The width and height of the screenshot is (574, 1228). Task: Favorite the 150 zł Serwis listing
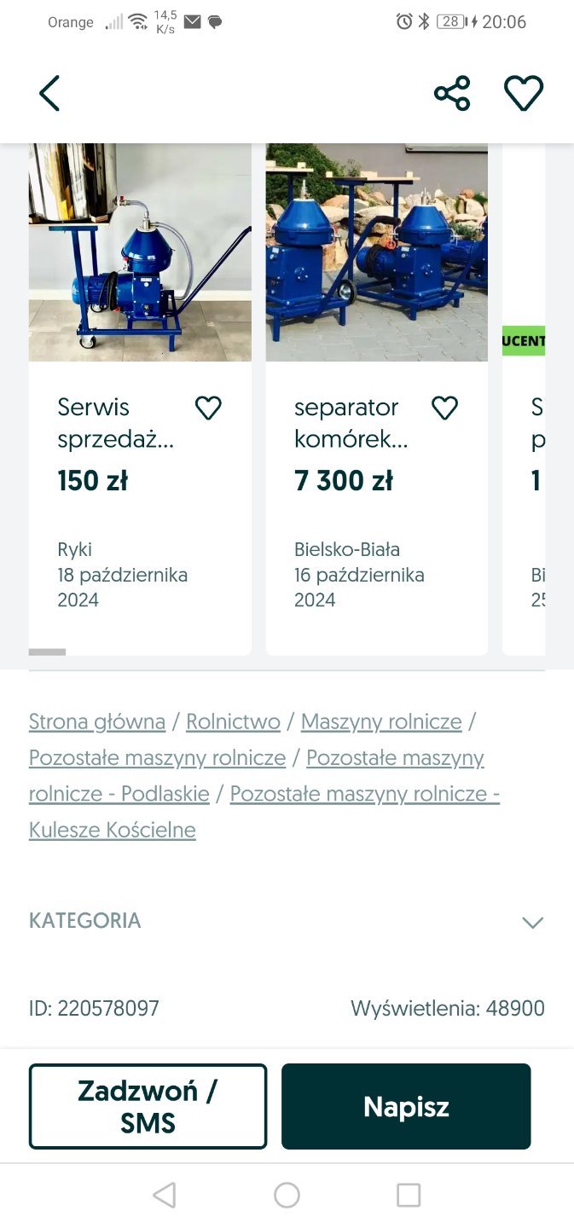[x=208, y=408]
